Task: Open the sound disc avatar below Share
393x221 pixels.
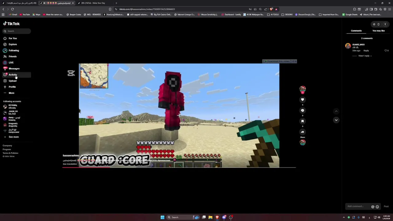Action: pyautogui.click(x=302, y=142)
